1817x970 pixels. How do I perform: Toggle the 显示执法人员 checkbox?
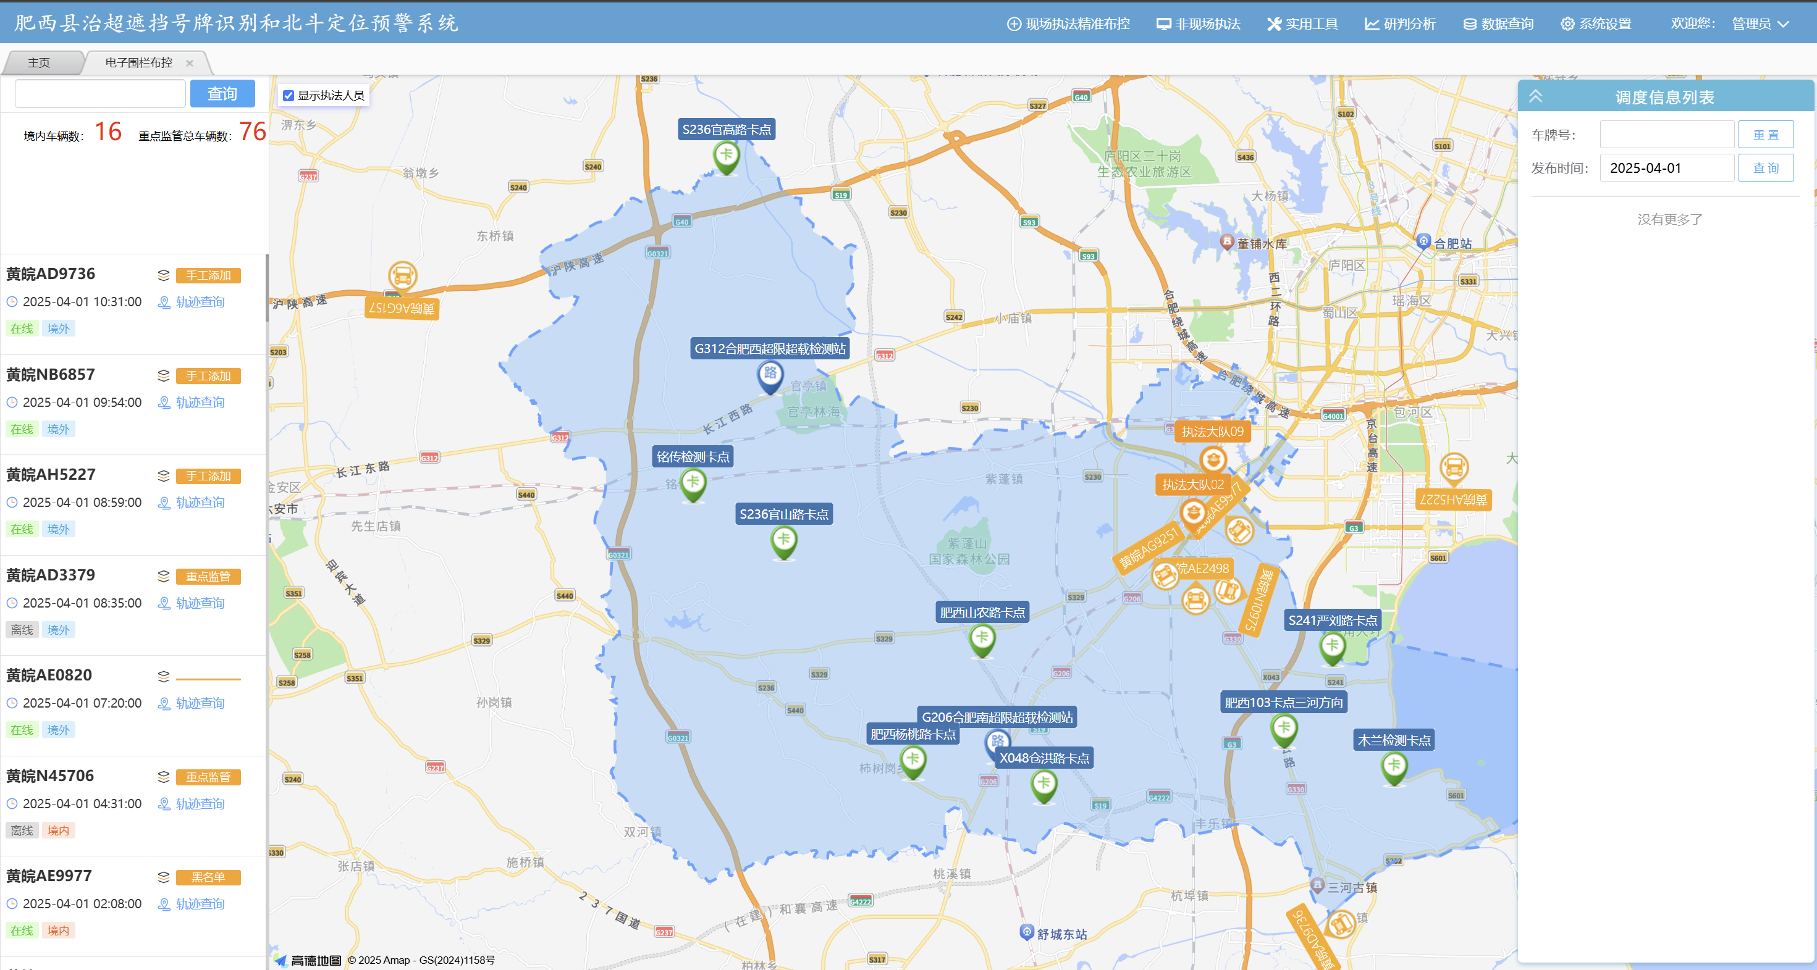pos(289,95)
